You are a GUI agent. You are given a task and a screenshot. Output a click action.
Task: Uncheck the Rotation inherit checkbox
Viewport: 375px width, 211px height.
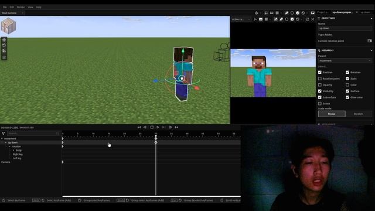pyautogui.click(x=347, y=72)
